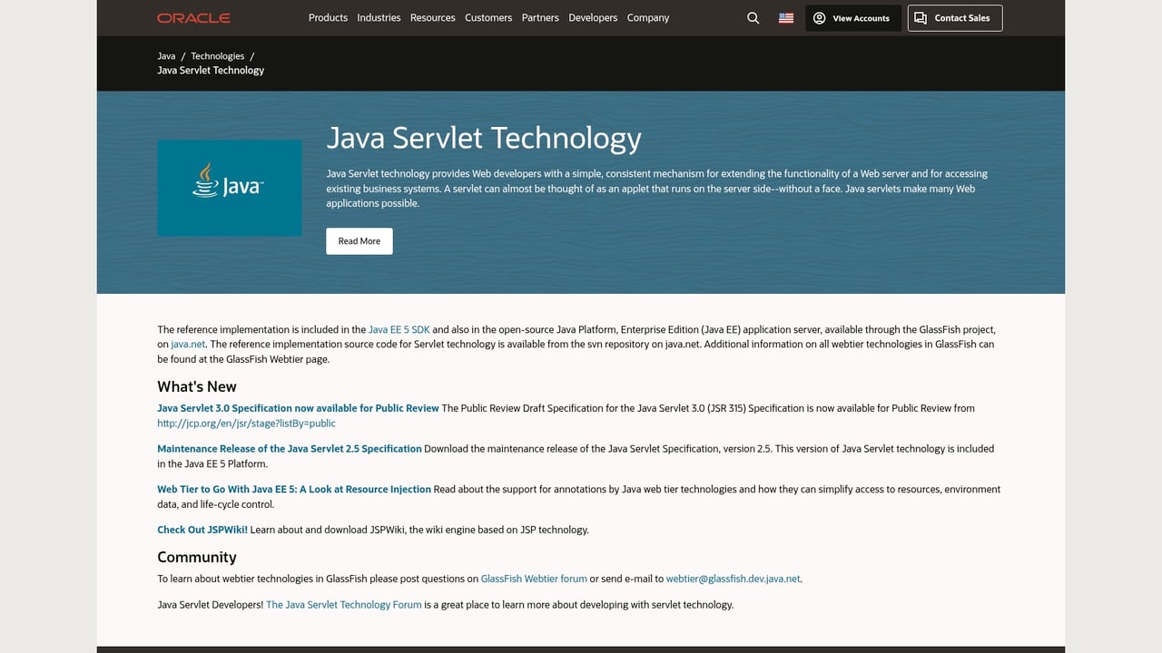Viewport: 1162px width, 653px height.
Task: Open the Java EE 5 SDK link
Action: [x=399, y=329]
